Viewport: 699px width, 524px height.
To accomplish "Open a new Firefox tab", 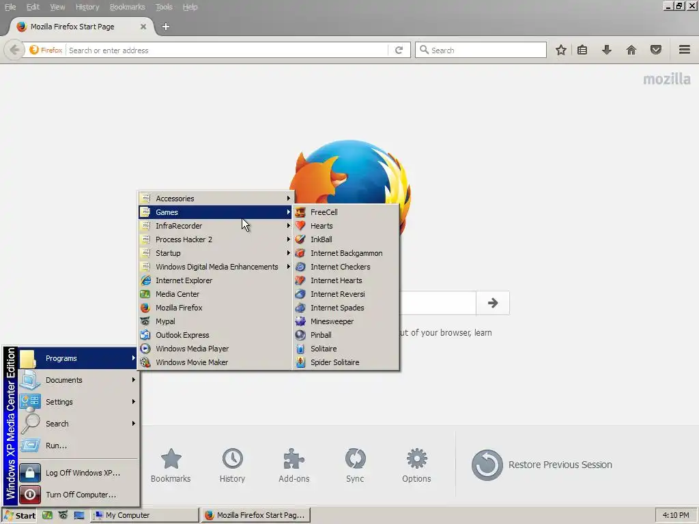I will 166,27.
